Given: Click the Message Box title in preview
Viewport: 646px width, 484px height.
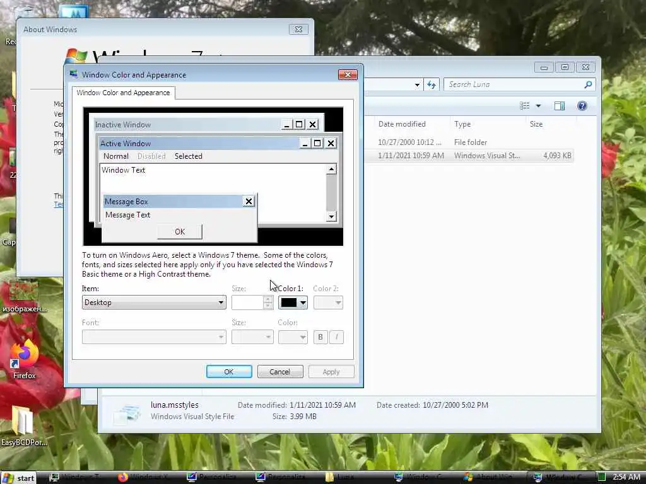Looking at the screenshot, I should click(126, 202).
